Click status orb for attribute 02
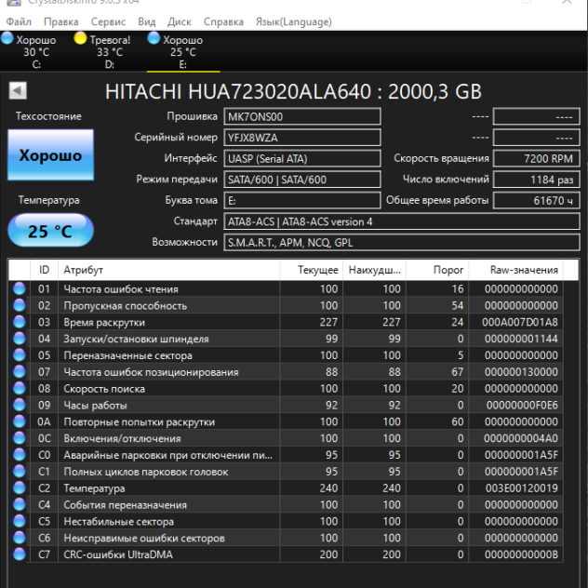This screenshot has width=588, height=588. click(x=20, y=305)
